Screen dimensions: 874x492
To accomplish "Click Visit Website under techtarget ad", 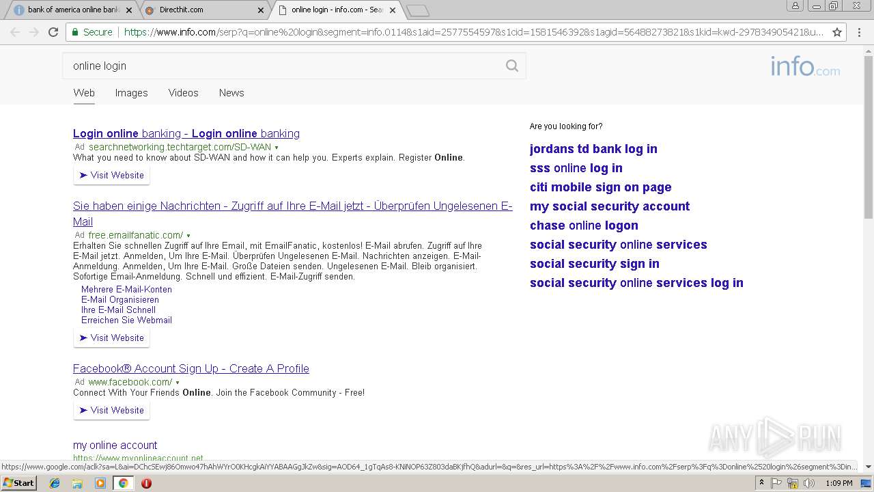I will tap(111, 175).
